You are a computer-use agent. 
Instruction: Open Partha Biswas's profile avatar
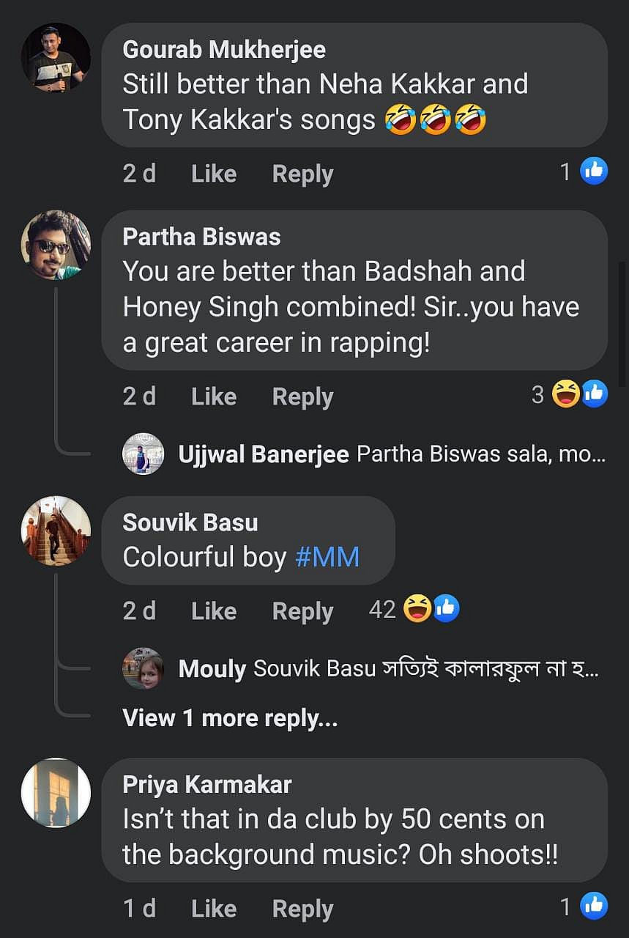pos(56,245)
